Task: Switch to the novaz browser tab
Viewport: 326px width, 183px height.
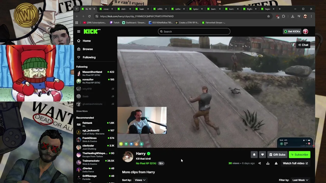Action: (106, 9)
